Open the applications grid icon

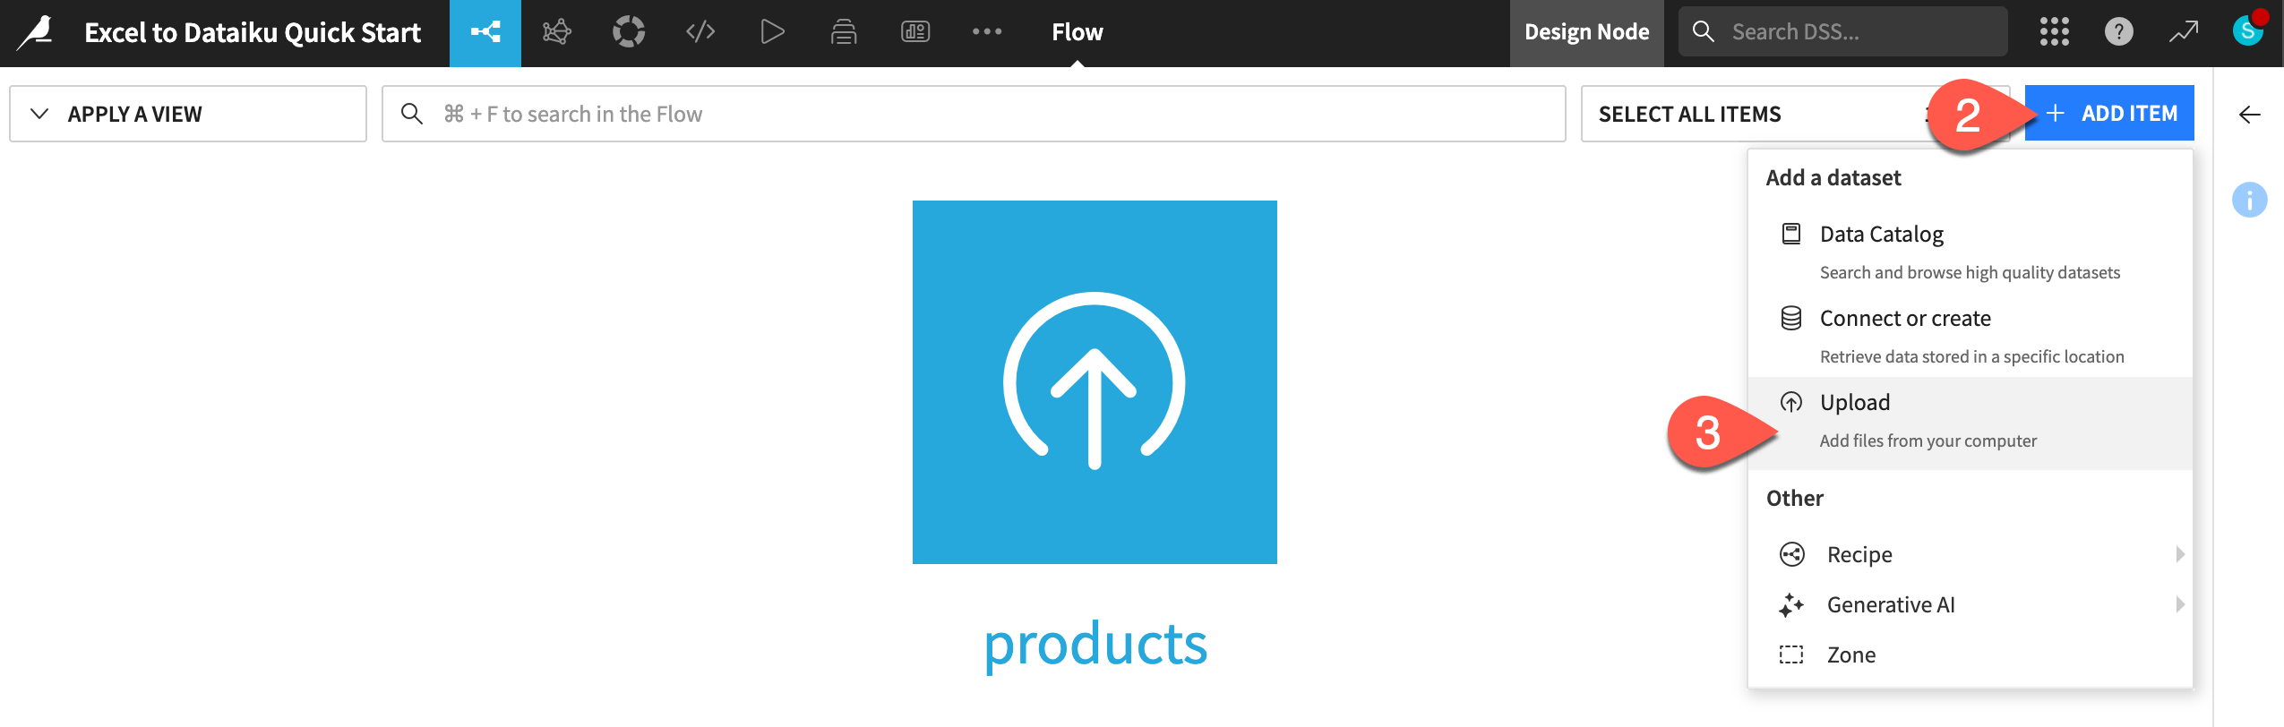(2055, 32)
